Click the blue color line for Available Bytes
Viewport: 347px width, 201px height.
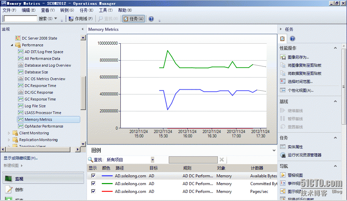point(107,176)
